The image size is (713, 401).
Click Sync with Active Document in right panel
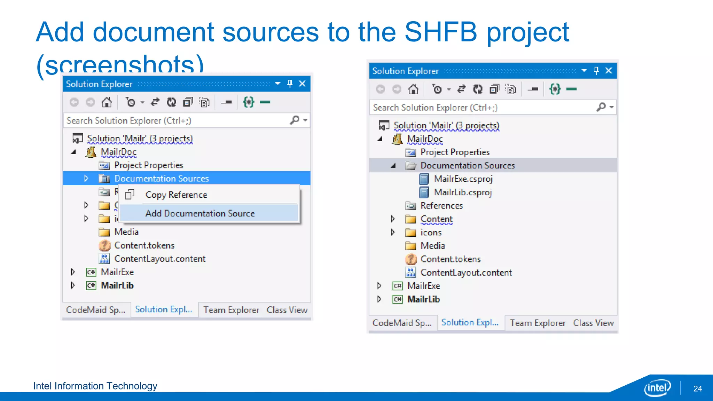461,89
